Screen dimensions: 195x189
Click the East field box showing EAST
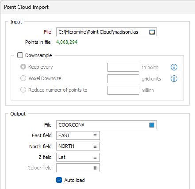78,135
